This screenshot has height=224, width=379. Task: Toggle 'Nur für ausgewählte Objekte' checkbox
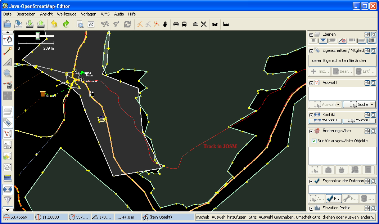(x=314, y=141)
